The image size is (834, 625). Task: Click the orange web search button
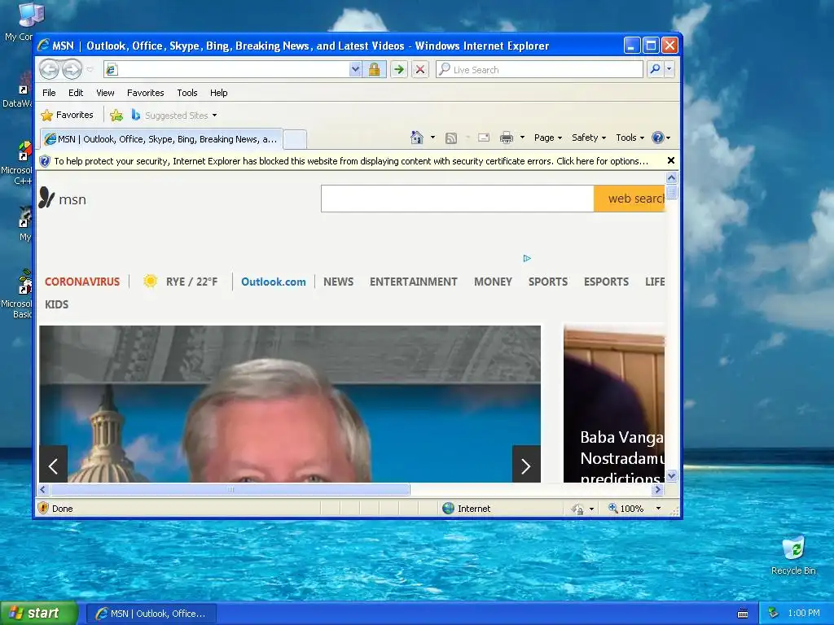630,199
